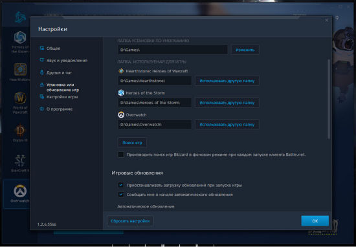Click Overwatch folder path field
Image resolution: width=356 pixels, height=247 pixels.
pyautogui.click(x=155, y=125)
